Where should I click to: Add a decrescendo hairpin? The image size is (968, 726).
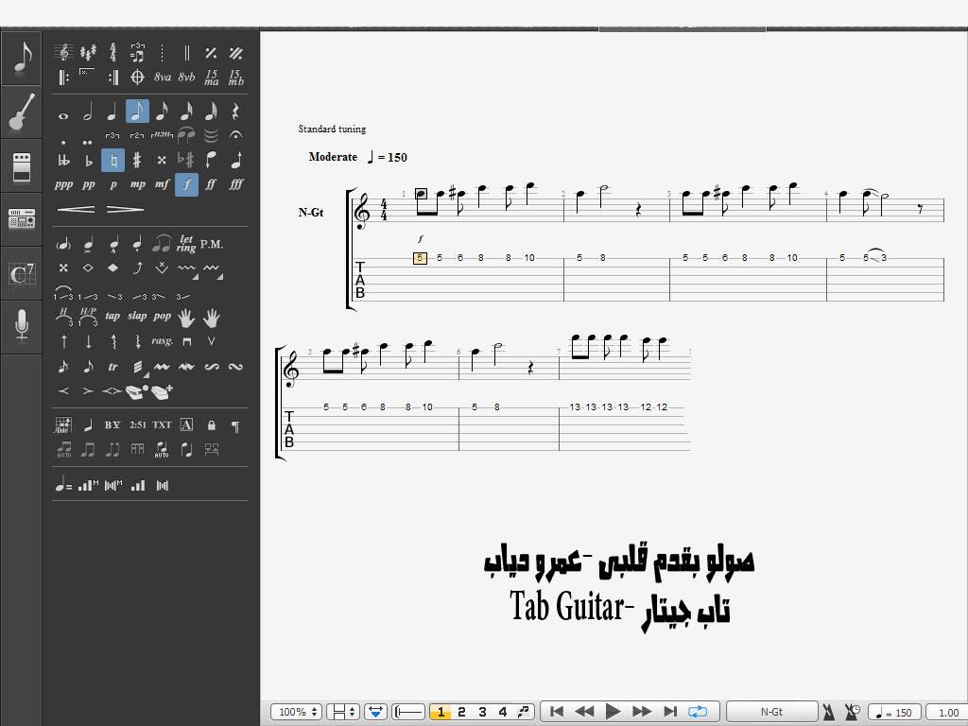[125, 209]
